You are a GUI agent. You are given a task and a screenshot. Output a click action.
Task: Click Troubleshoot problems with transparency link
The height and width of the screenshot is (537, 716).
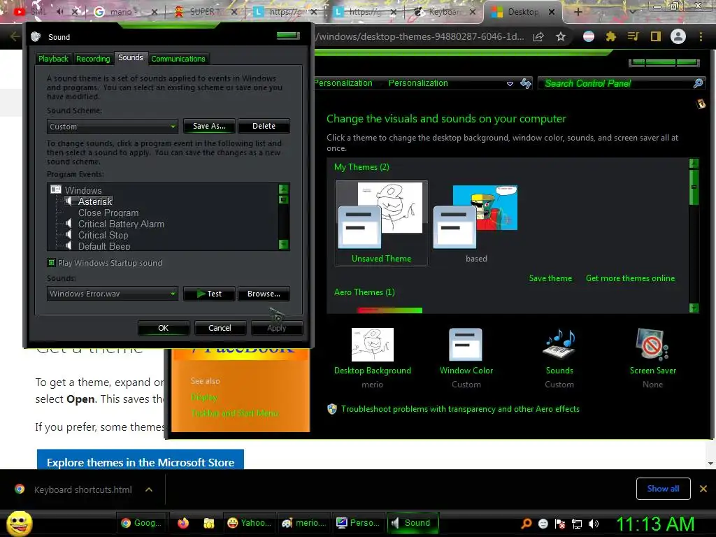(x=460, y=408)
